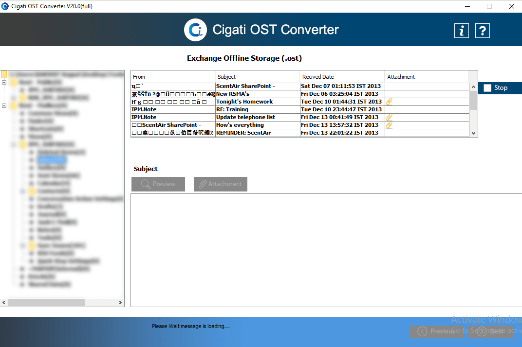The image size is (522, 347).
Task: Click 'Please Wait message is loading...' status text
Action: (191, 326)
